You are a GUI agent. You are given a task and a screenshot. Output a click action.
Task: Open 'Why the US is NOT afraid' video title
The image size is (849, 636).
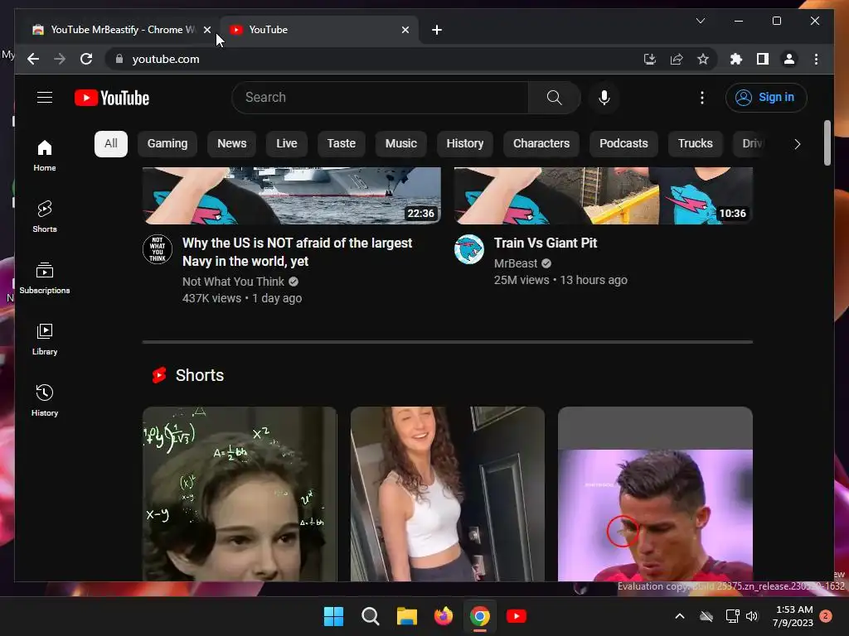(298, 252)
